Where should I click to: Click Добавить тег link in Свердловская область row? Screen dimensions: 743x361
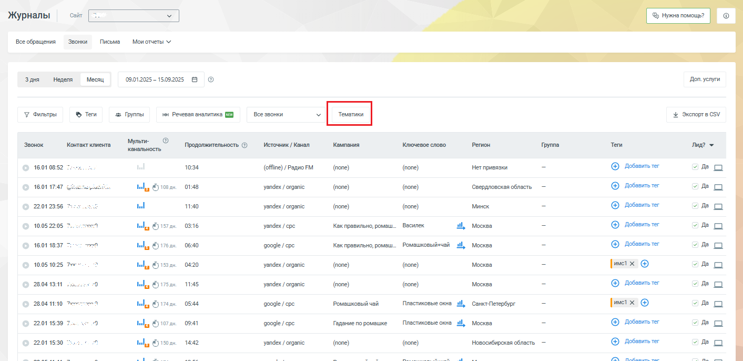click(642, 185)
